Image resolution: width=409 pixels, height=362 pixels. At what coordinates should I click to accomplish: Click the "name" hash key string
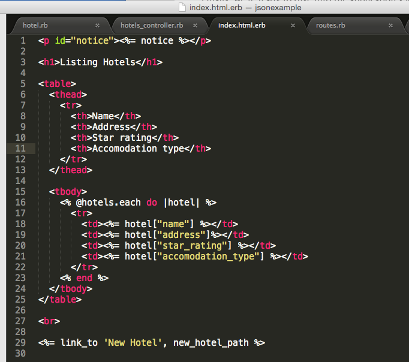[x=173, y=224]
